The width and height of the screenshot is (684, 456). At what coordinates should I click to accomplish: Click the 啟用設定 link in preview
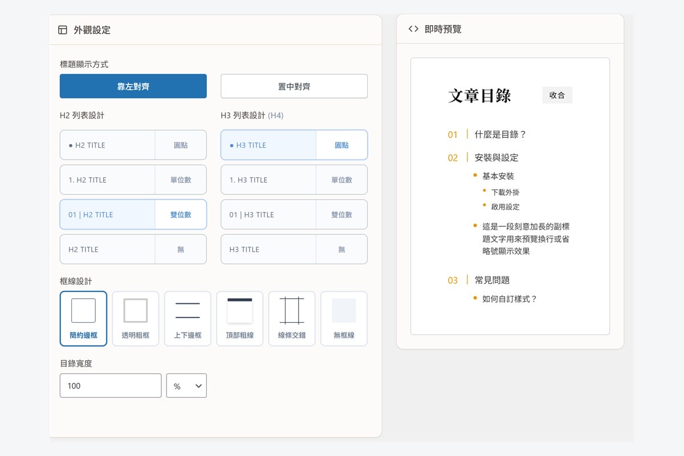click(505, 206)
